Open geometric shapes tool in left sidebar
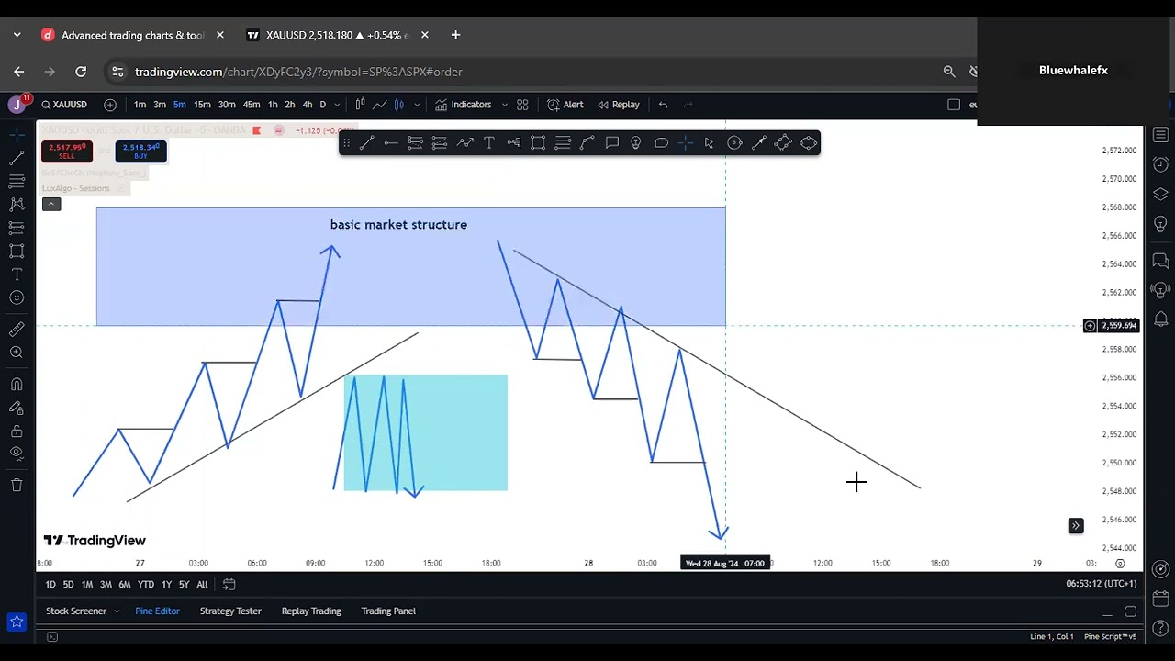This screenshot has width=1175, height=661. (x=17, y=251)
